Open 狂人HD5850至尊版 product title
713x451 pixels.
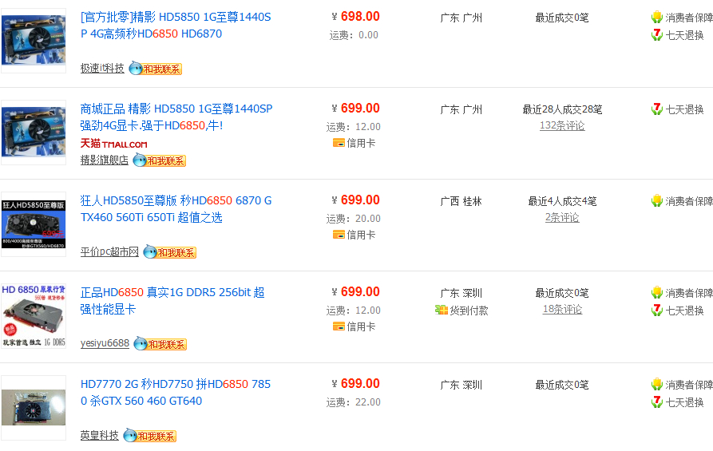click(x=176, y=209)
